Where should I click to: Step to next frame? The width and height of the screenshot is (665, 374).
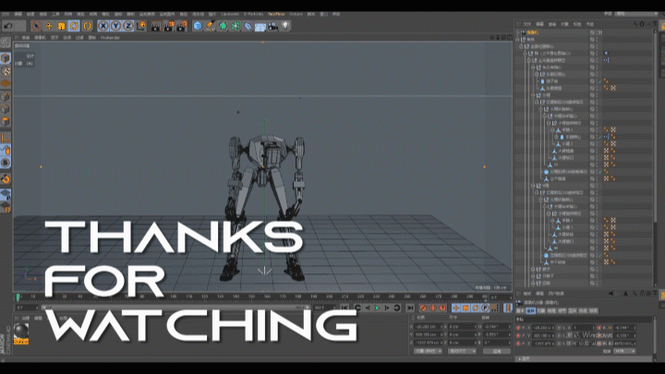click(387, 308)
